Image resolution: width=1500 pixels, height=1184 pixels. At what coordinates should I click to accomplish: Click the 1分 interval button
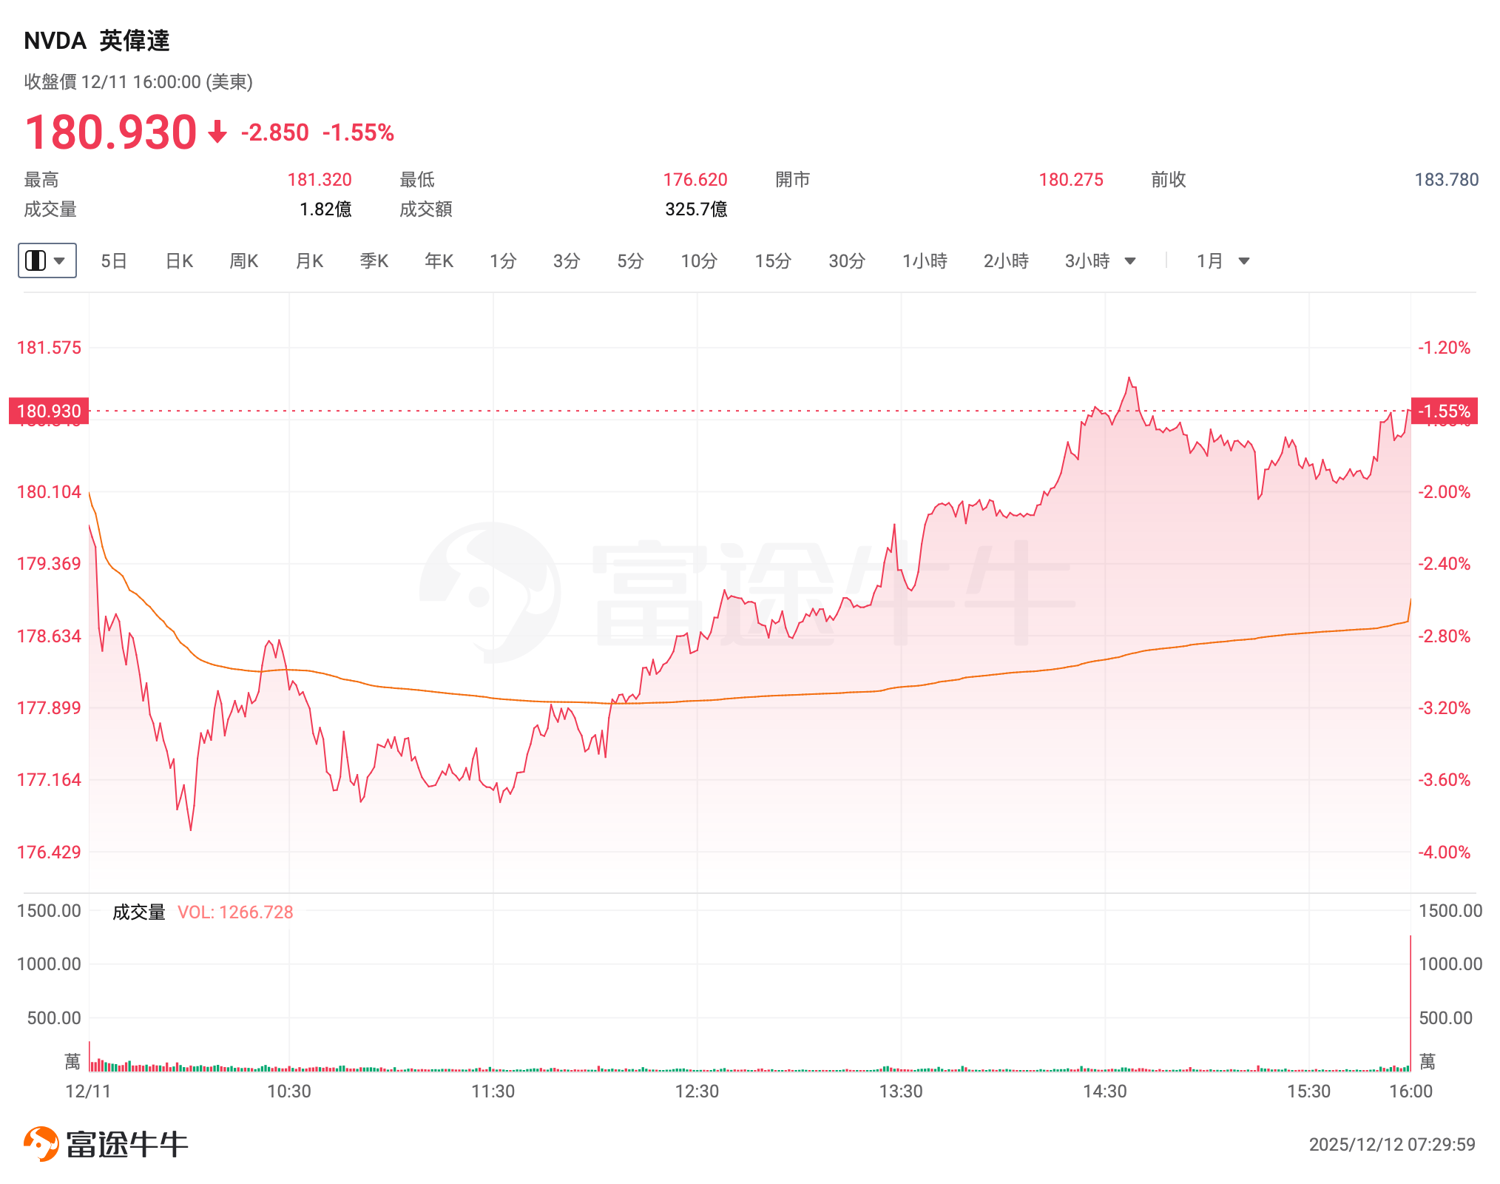click(503, 261)
